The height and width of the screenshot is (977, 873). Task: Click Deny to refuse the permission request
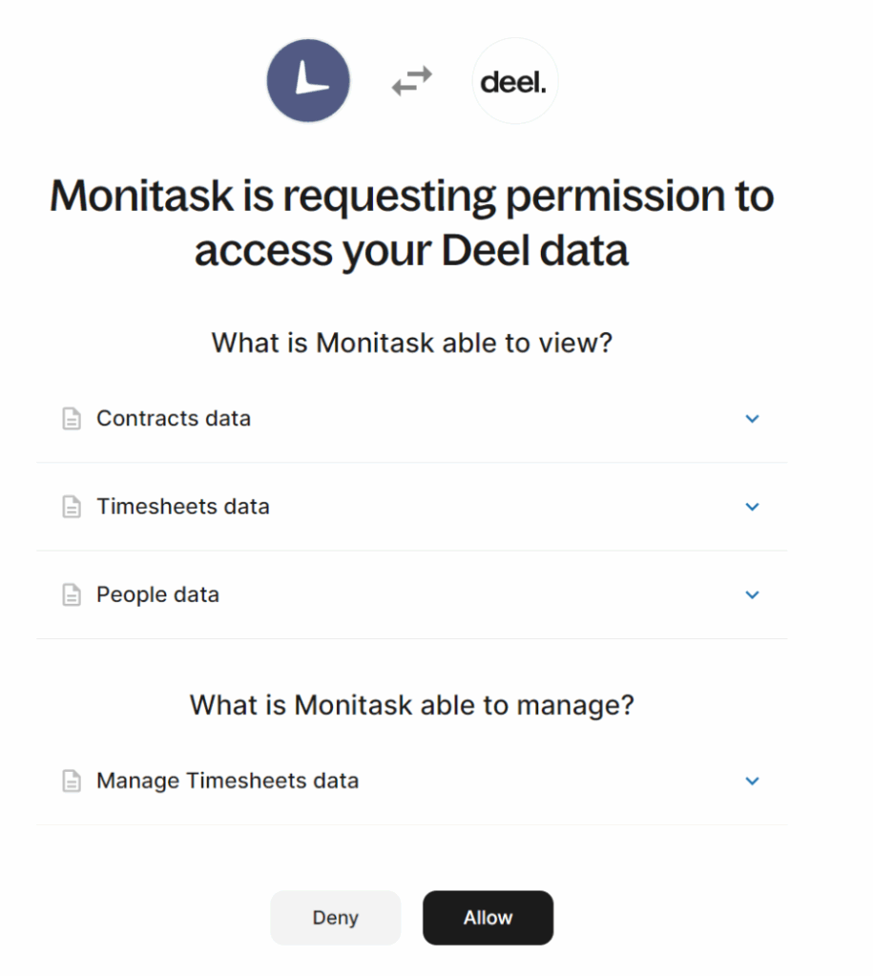click(335, 917)
